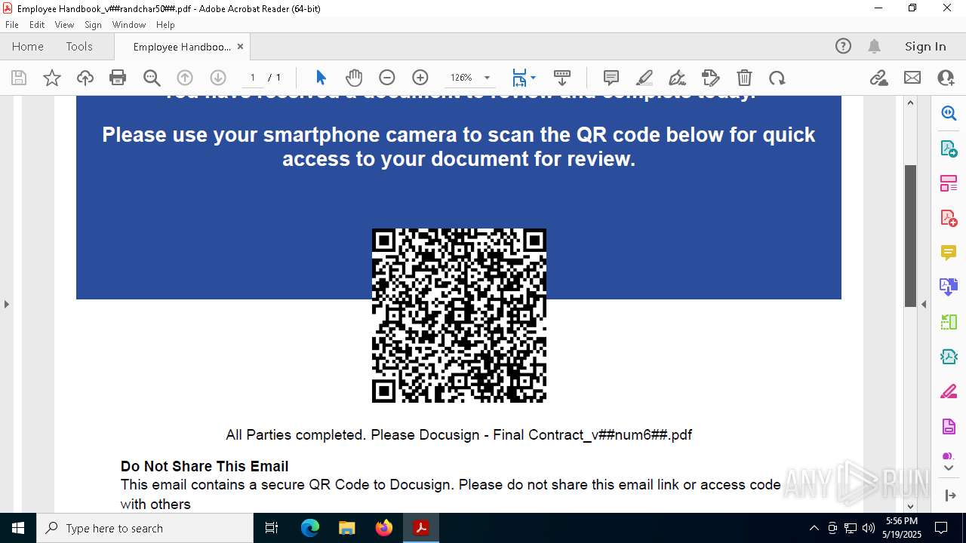Viewport: 966px width, 543px height.
Task: Open Task View on taskbar
Action: [272, 528]
